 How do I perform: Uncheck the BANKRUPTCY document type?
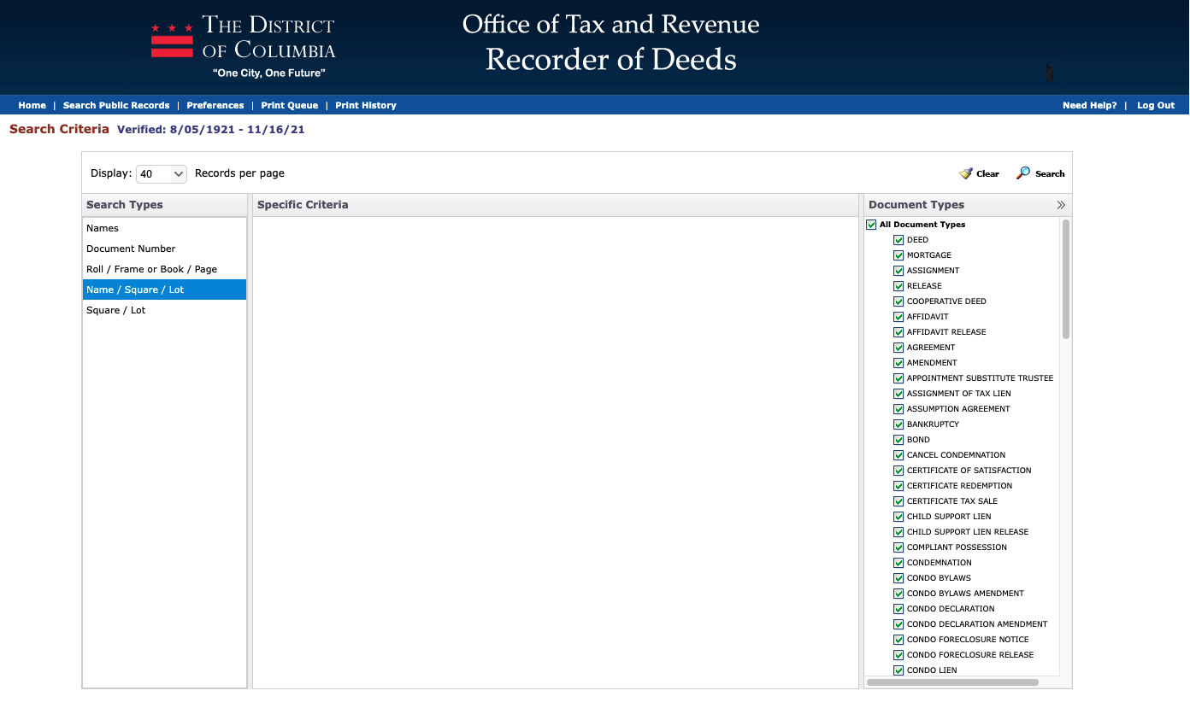(x=898, y=424)
